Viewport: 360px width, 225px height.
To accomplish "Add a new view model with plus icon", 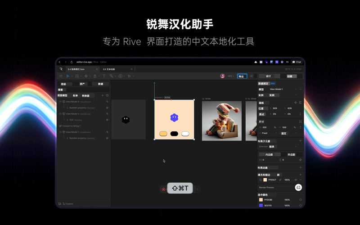I will 103,95.
